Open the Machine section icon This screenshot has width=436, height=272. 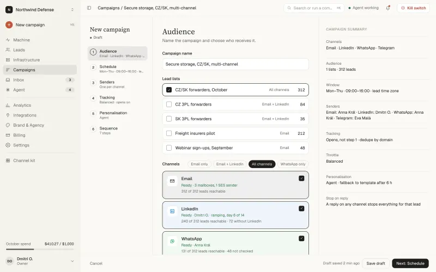pos(8,40)
